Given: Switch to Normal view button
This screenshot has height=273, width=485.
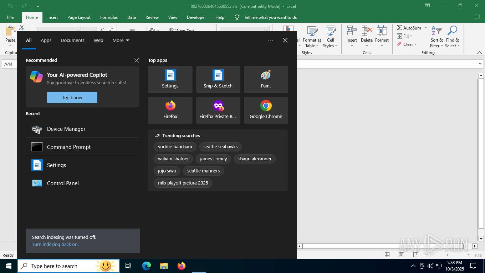Looking at the screenshot, I should click(x=387, y=255).
